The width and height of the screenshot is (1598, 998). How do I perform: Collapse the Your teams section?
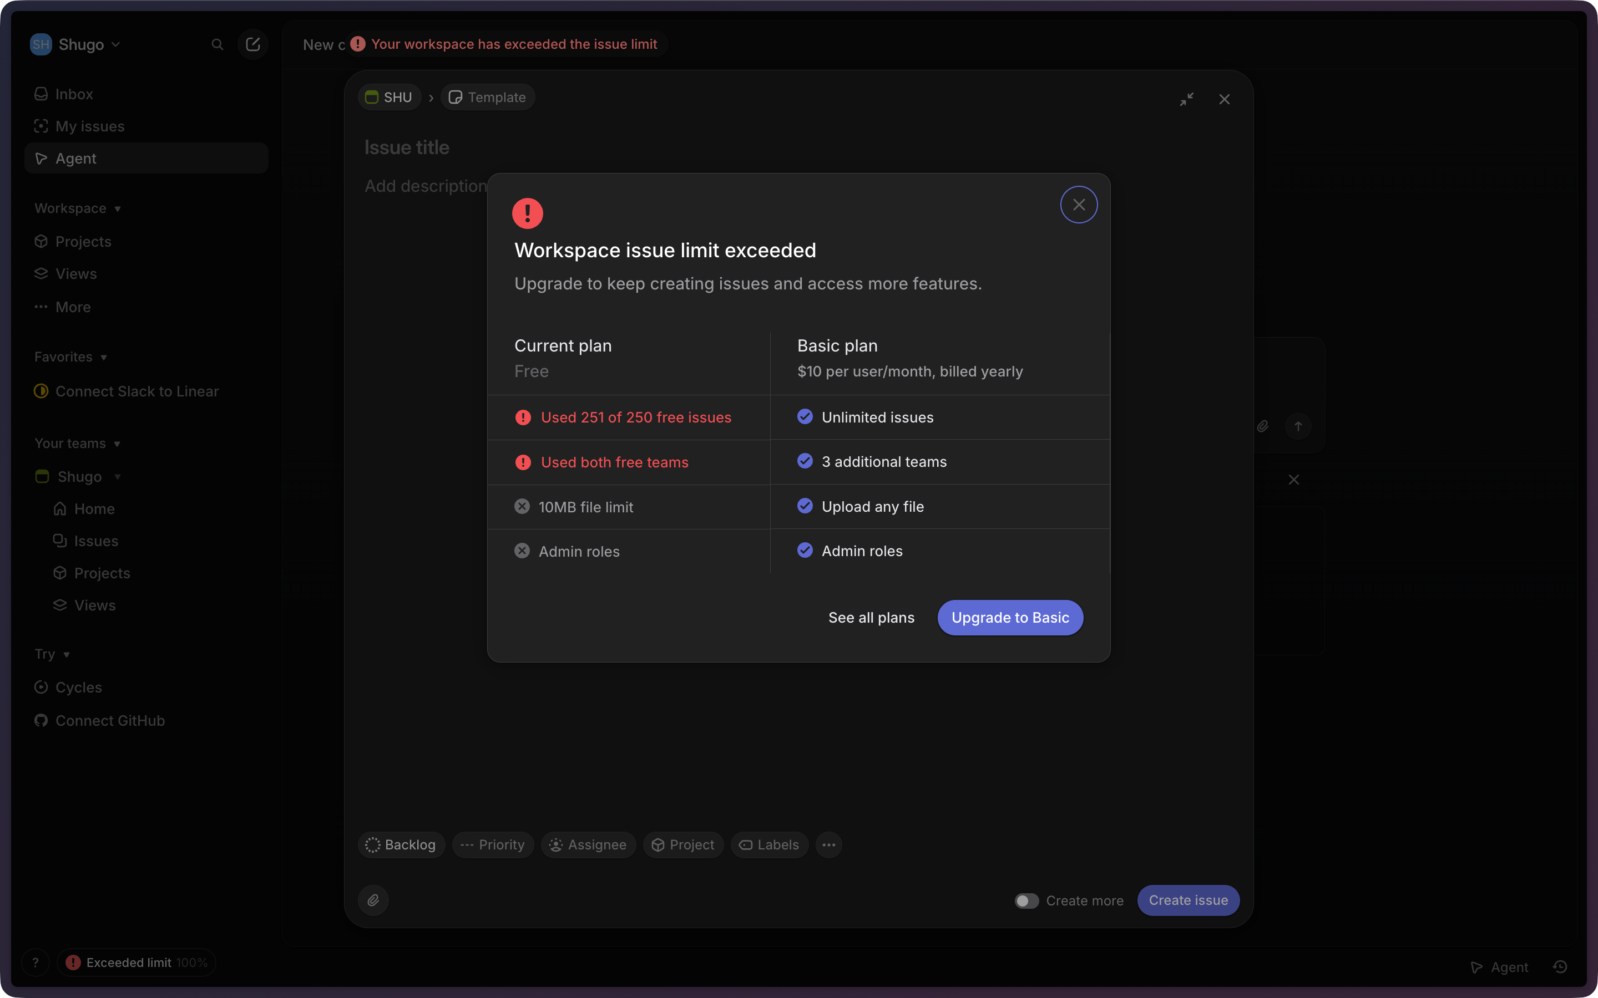(x=77, y=444)
